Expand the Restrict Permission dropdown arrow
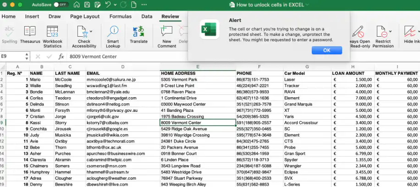Screen dimensions: 420x187 [x=390, y=31]
